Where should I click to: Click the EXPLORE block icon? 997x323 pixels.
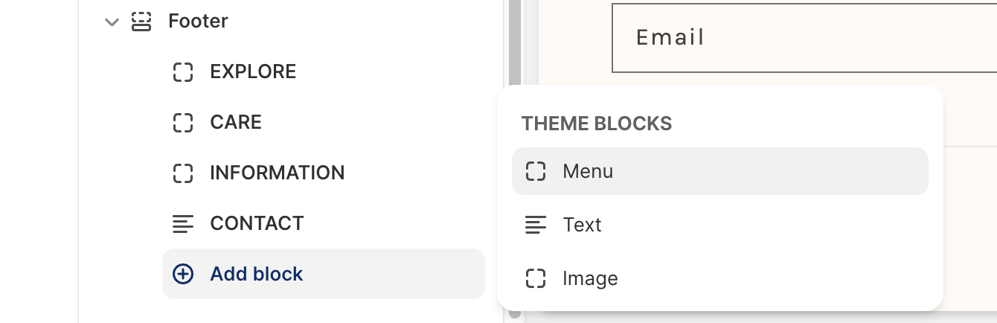point(182,72)
